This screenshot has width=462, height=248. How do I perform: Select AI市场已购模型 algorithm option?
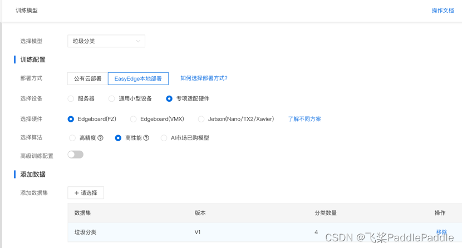(164, 138)
